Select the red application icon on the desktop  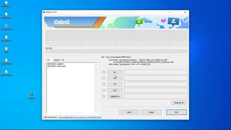click(x=31, y=96)
